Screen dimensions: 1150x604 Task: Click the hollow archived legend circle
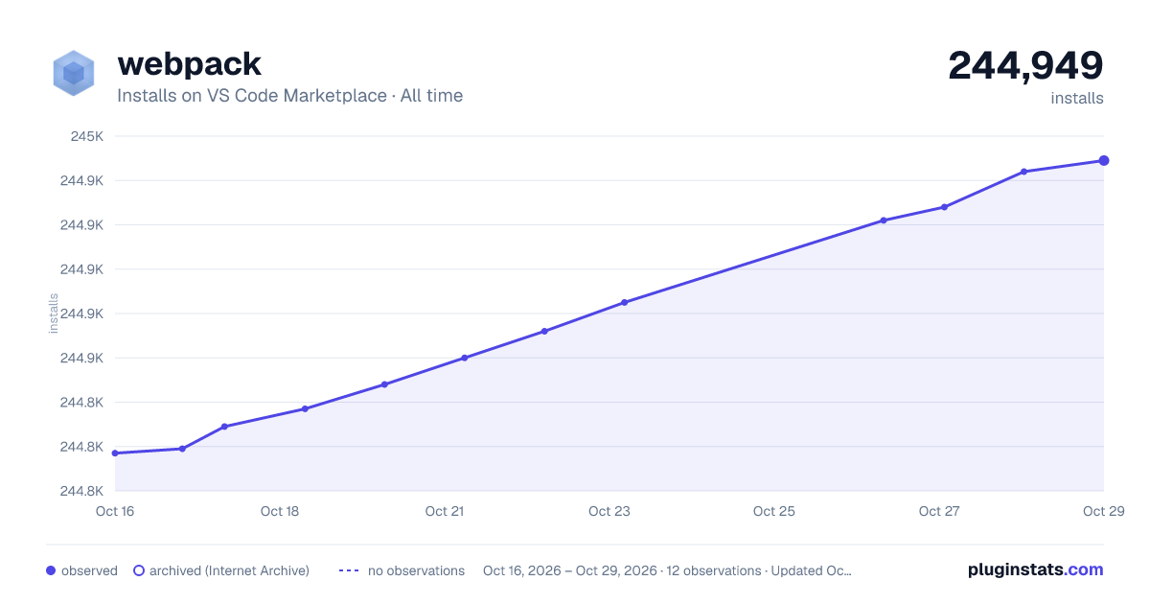[138, 570]
